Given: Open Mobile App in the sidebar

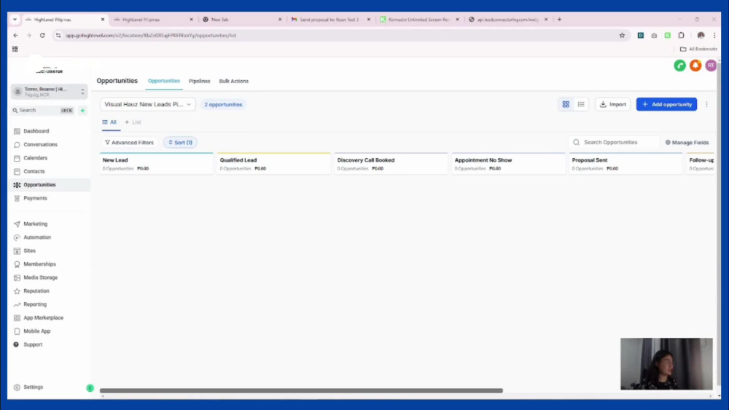Looking at the screenshot, I should pos(36,331).
